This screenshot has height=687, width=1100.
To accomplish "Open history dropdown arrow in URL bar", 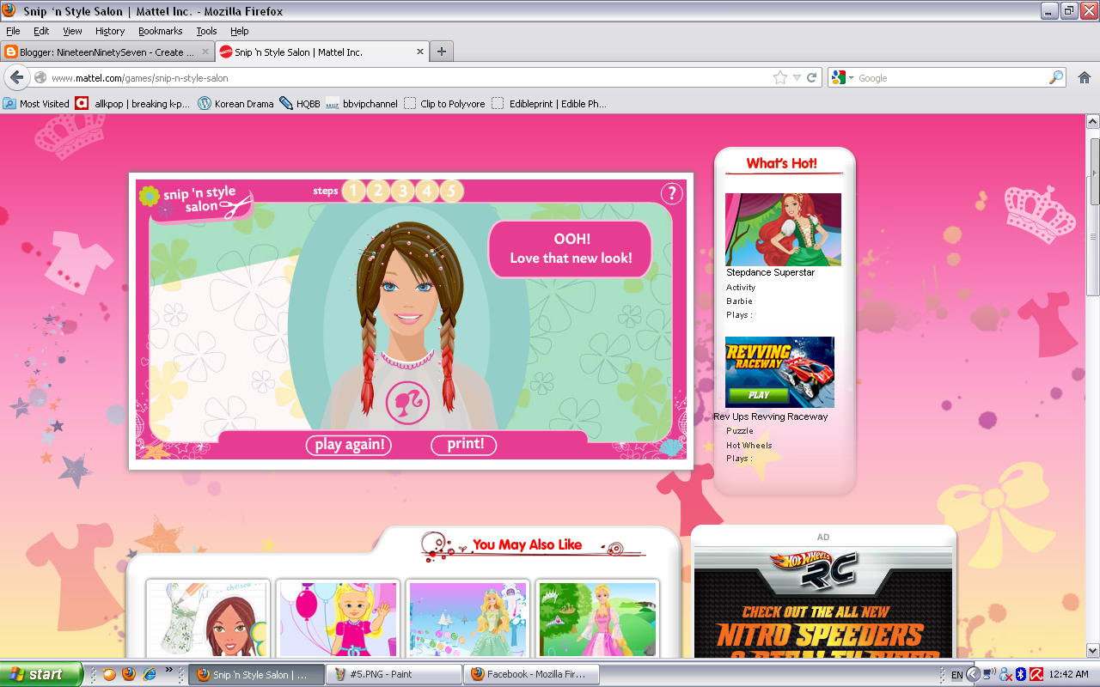I will point(797,77).
